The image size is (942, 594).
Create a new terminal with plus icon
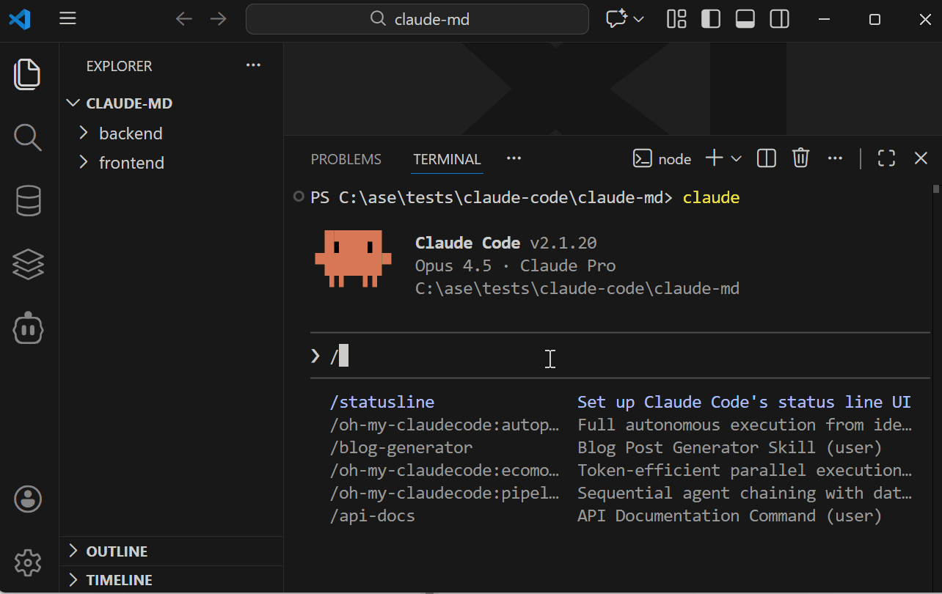pyautogui.click(x=714, y=158)
